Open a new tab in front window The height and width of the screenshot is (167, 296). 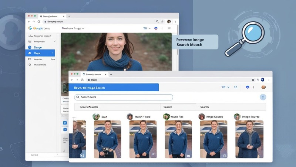pos(111,75)
